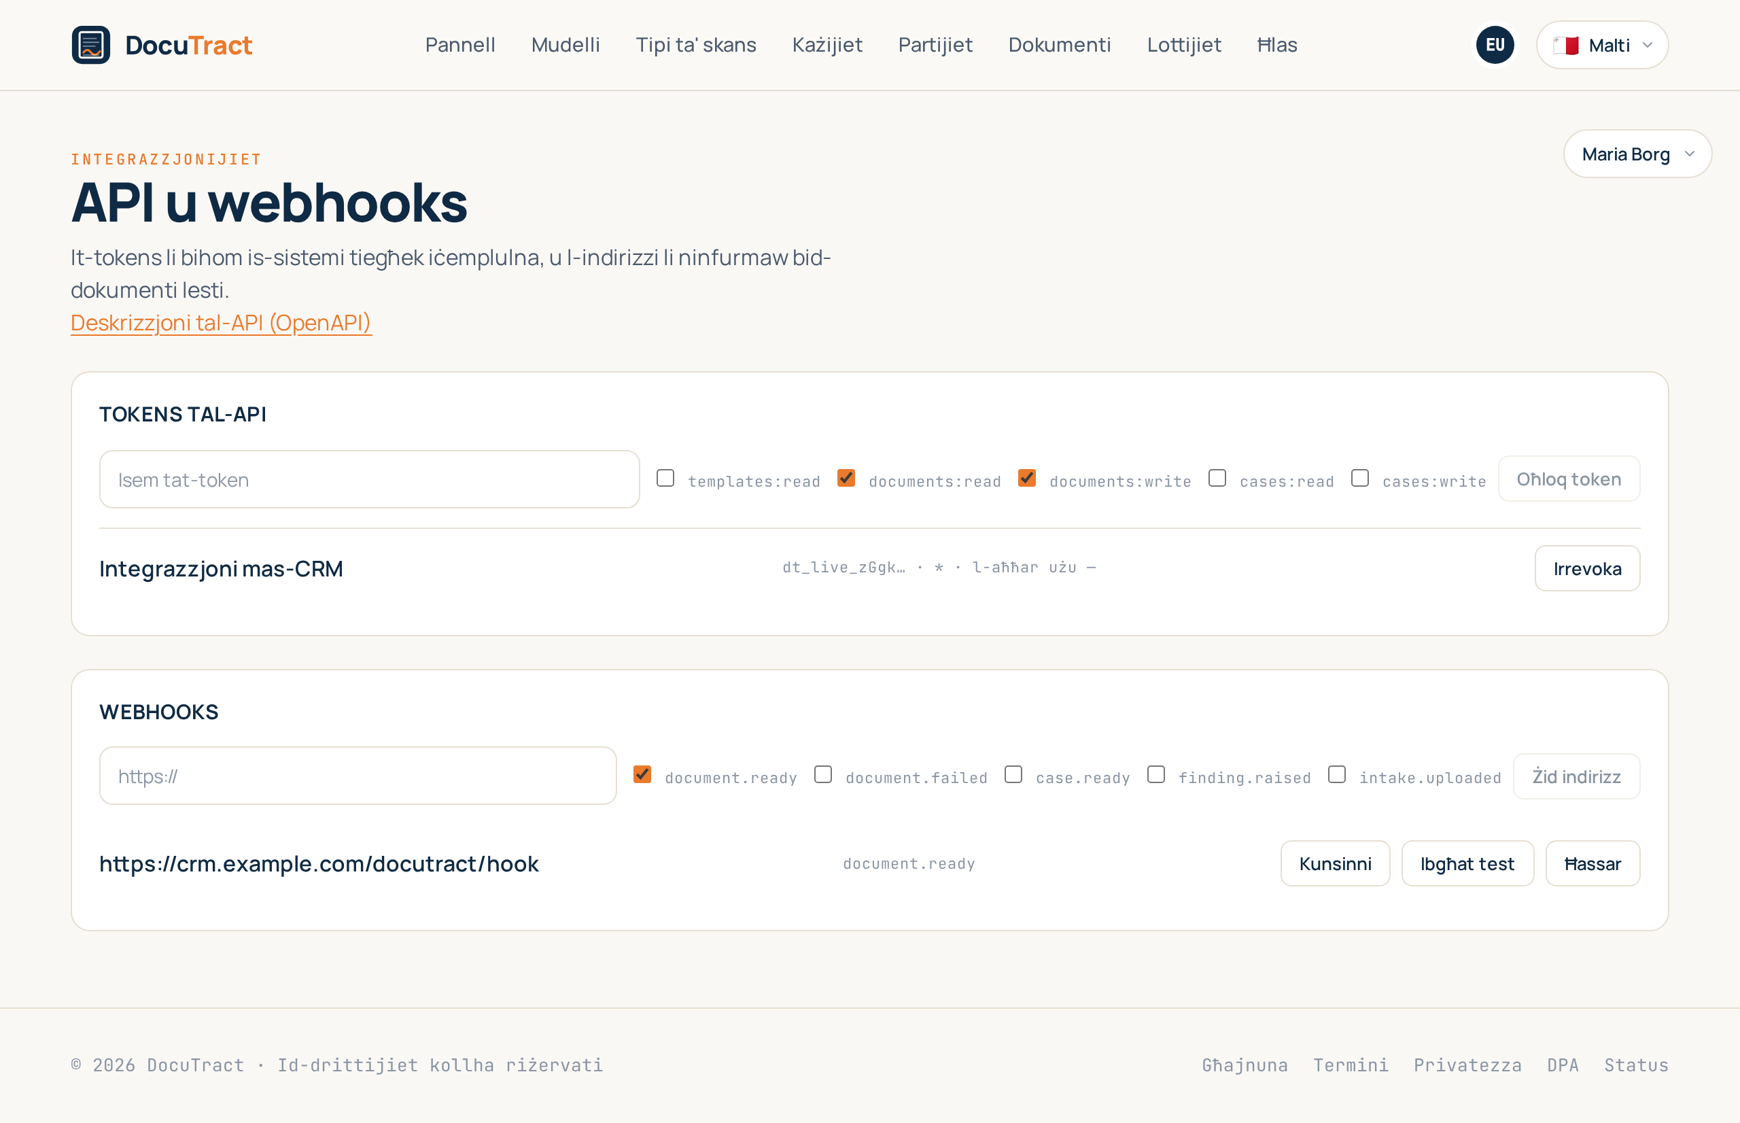
Task: Open the Malti language dropdown
Action: click(1601, 44)
